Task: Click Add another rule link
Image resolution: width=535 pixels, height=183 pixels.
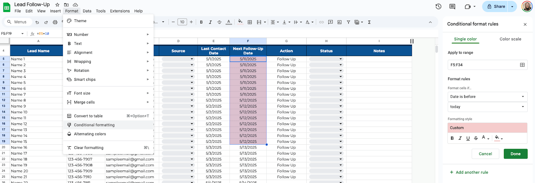Action: click(x=469, y=172)
